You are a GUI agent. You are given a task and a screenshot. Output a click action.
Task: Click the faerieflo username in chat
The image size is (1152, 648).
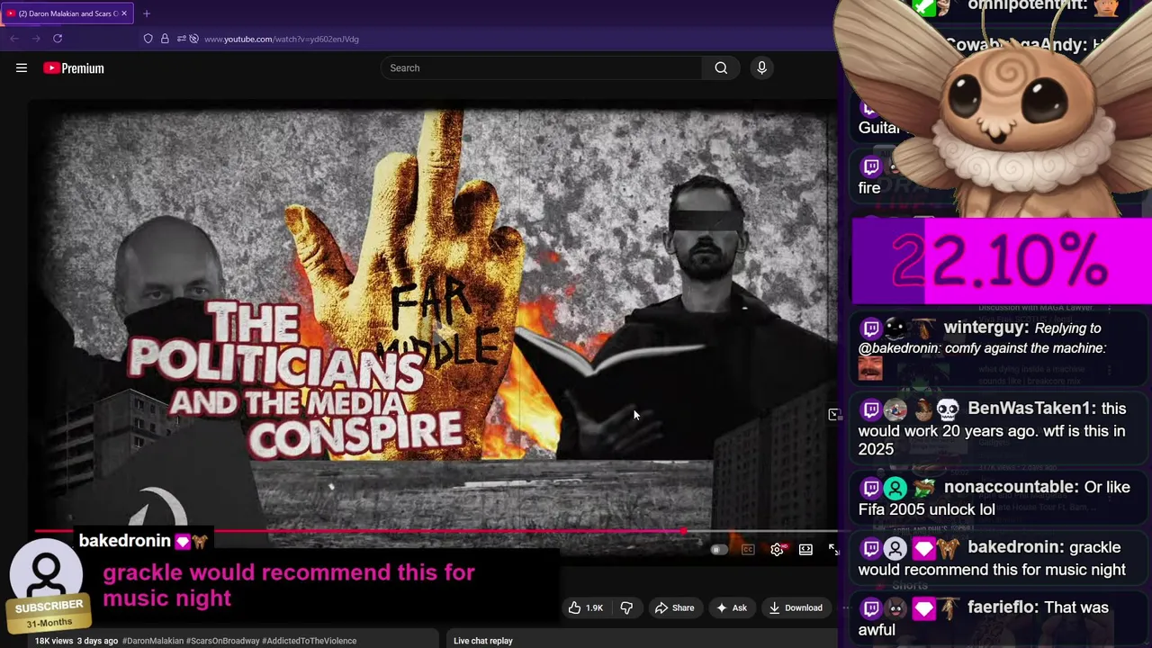1003,607
